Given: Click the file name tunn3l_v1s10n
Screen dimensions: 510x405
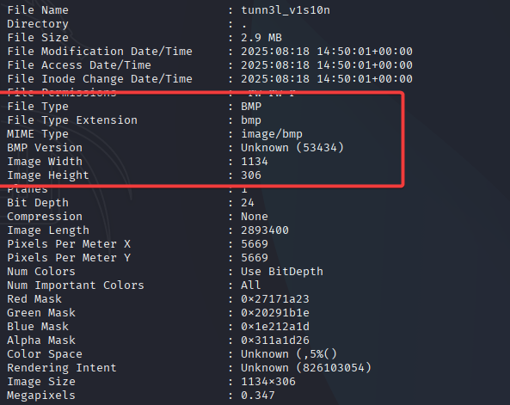Looking at the screenshot, I should click(x=286, y=10).
